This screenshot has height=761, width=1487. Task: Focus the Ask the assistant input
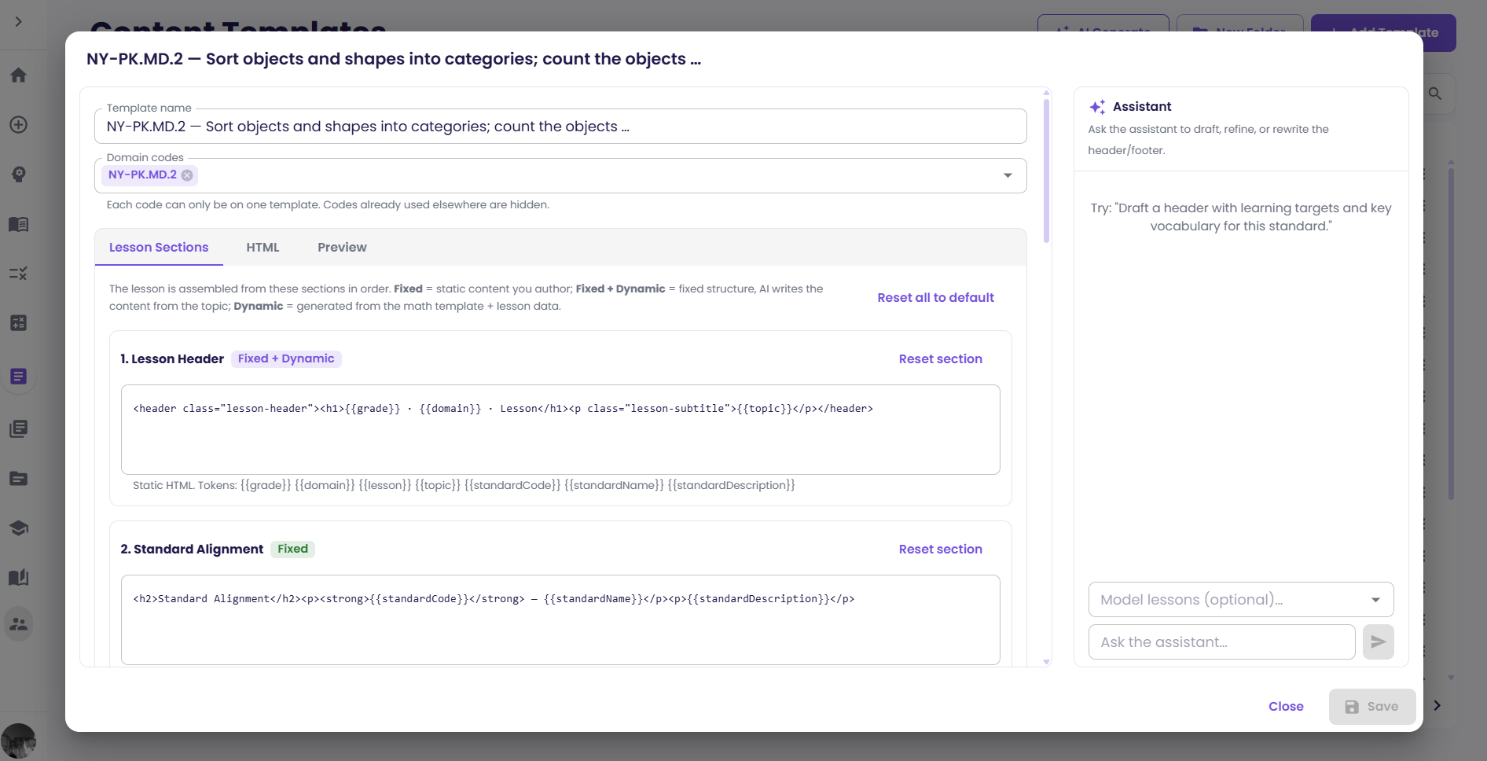1221,642
